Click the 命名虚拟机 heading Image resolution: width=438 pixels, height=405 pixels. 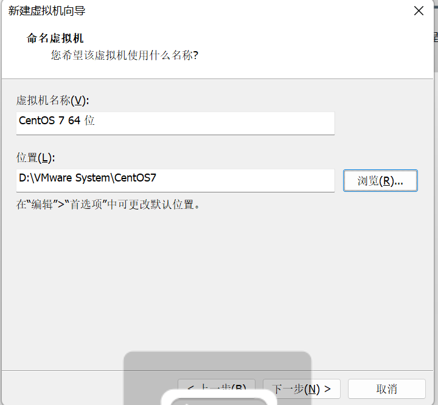tap(55, 38)
